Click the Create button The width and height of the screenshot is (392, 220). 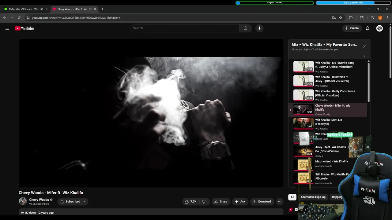[352, 28]
